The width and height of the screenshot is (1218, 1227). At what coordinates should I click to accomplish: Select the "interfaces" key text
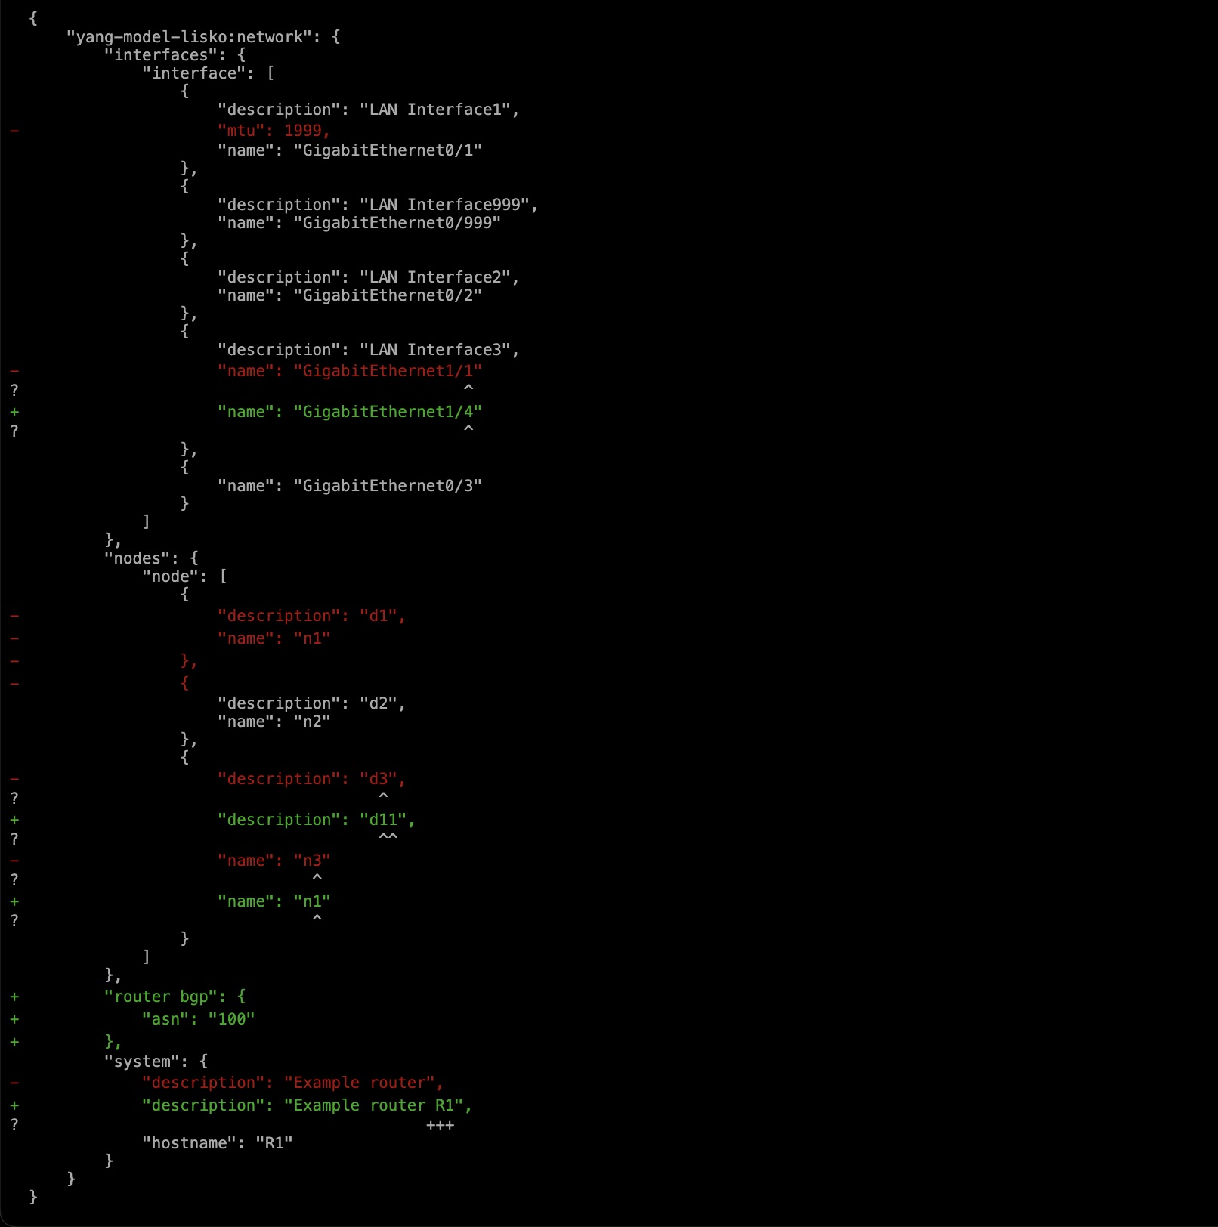tap(161, 55)
